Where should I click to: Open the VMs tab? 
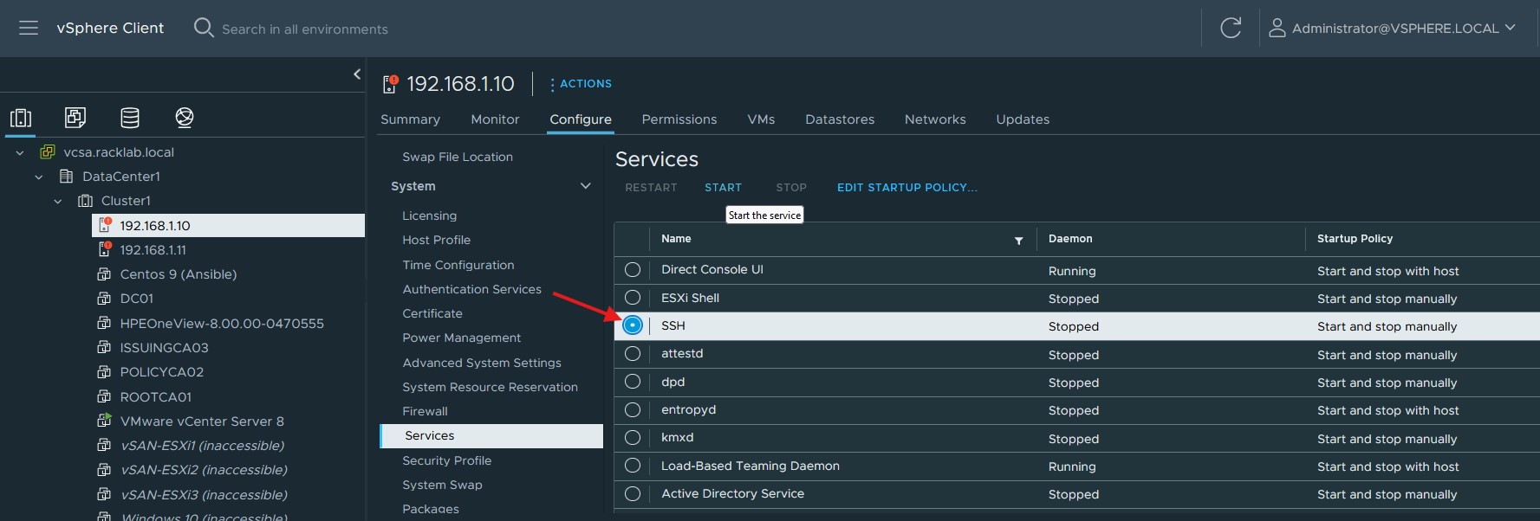761,119
